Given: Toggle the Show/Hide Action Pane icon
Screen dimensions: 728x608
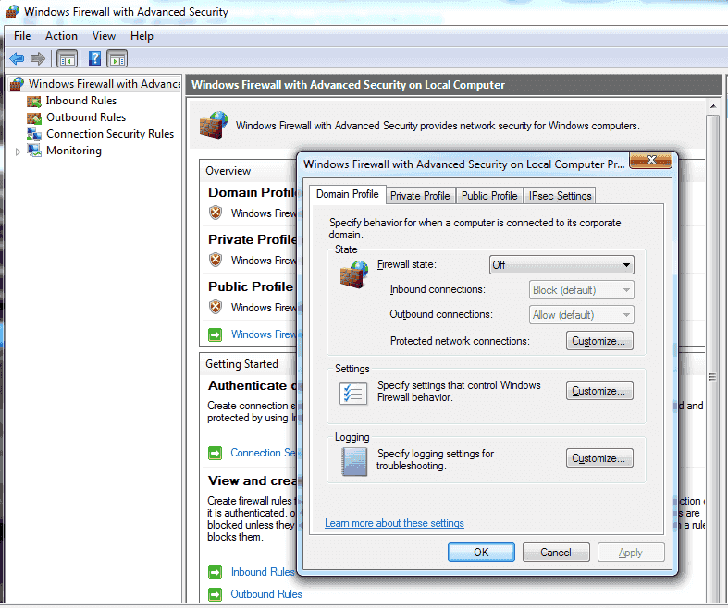Looking at the screenshot, I should pyautogui.click(x=117, y=59).
